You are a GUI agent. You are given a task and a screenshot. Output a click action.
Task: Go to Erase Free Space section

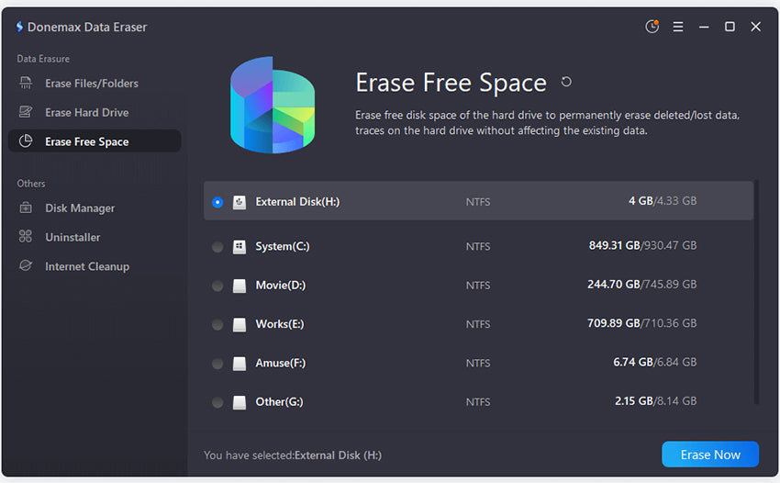(x=95, y=140)
